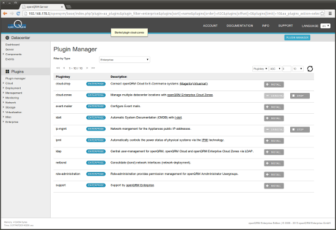Open the ASC order dropdown

[275, 69]
